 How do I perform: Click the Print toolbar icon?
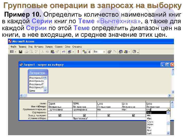(26, 52)
